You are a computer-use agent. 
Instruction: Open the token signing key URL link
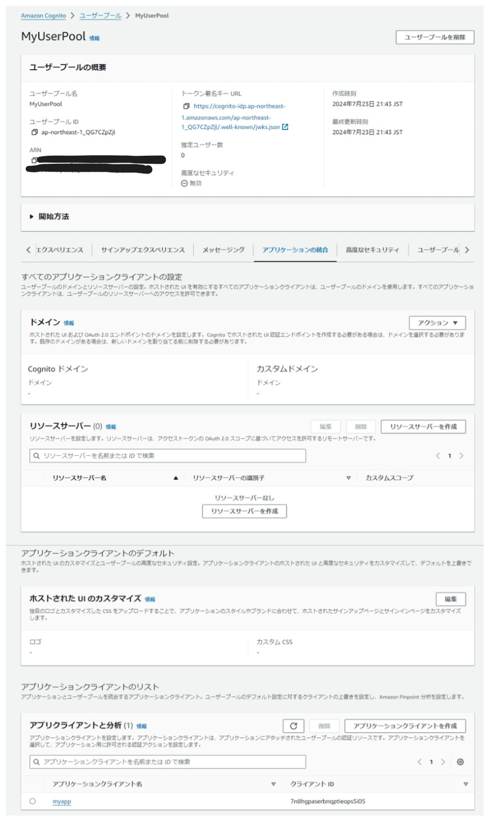coord(234,117)
